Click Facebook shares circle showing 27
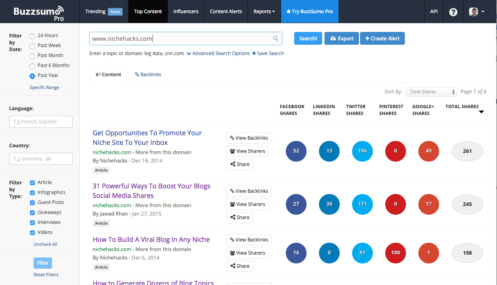Image resolution: width=497 pixels, height=285 pixels. coord(296,204)
